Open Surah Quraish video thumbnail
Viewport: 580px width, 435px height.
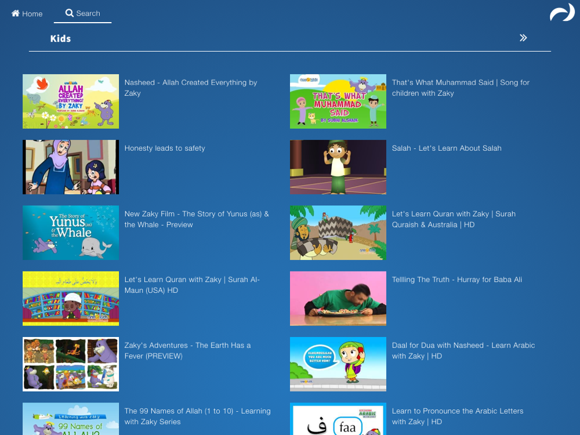point(338,233)
